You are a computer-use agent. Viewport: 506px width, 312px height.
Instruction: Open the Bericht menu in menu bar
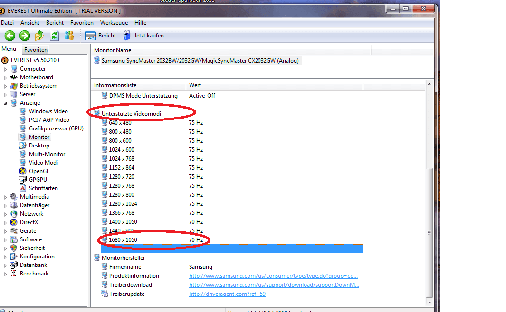click(55, 23)
